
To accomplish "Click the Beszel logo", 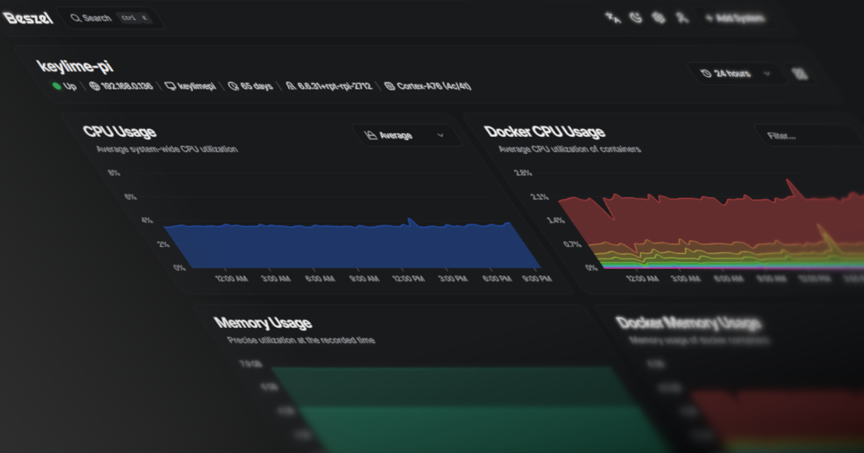I will [x=28, y=18].
